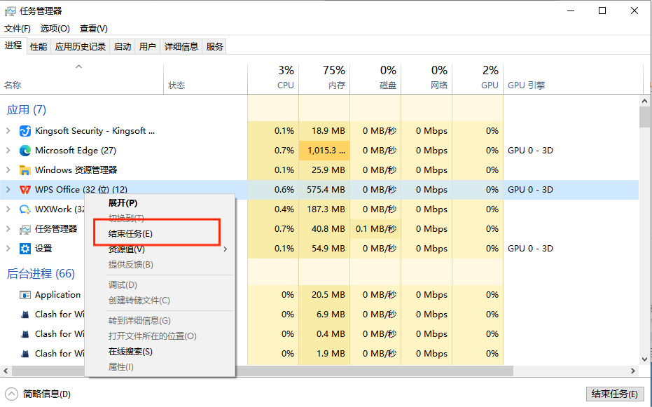Expand the 设置 process group

point(8,249)
